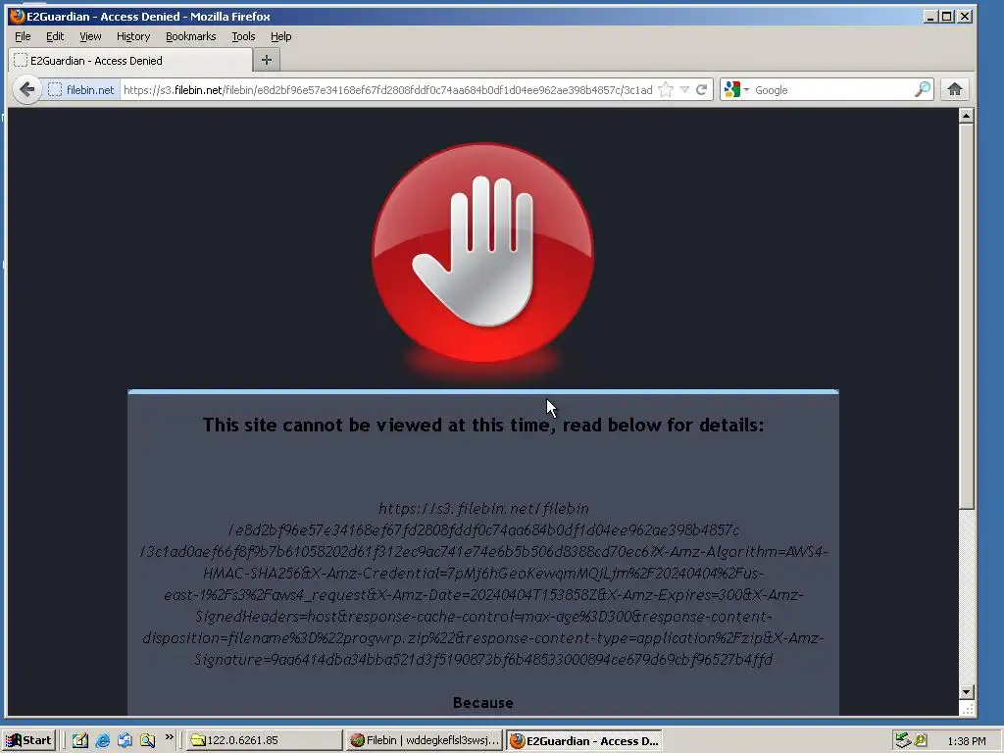This screenshot has height=753, width=1004.
Task: Reload the page with the refresh icon
Action: tap(702, 89)
